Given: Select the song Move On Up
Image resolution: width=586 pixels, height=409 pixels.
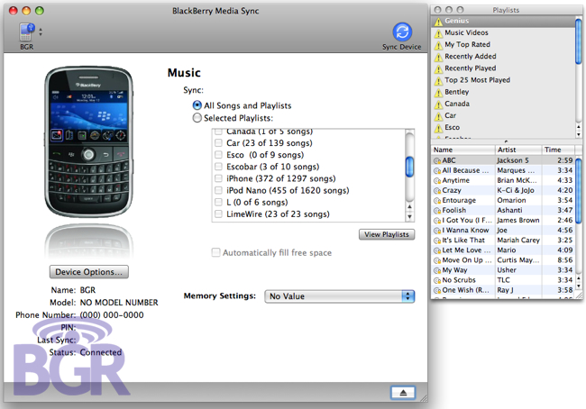Looking at the screenshot, I should (x=503, y=260).
